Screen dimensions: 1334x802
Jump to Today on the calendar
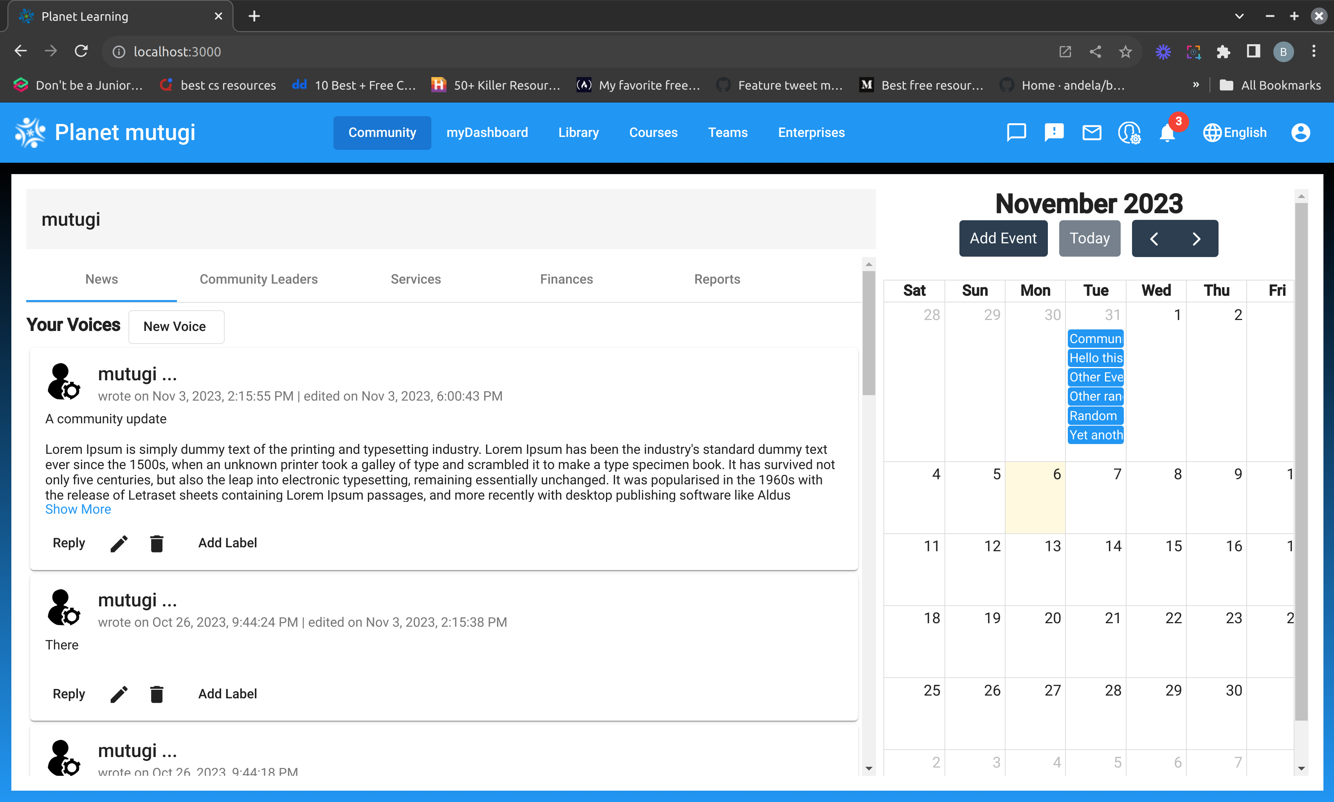tap(1089, 238)
